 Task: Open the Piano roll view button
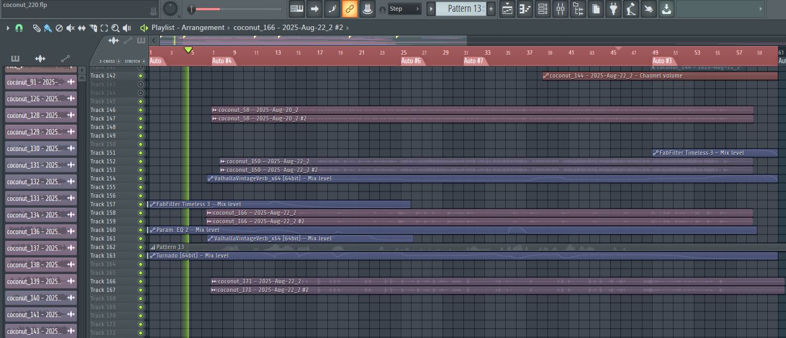coord(525,9)
